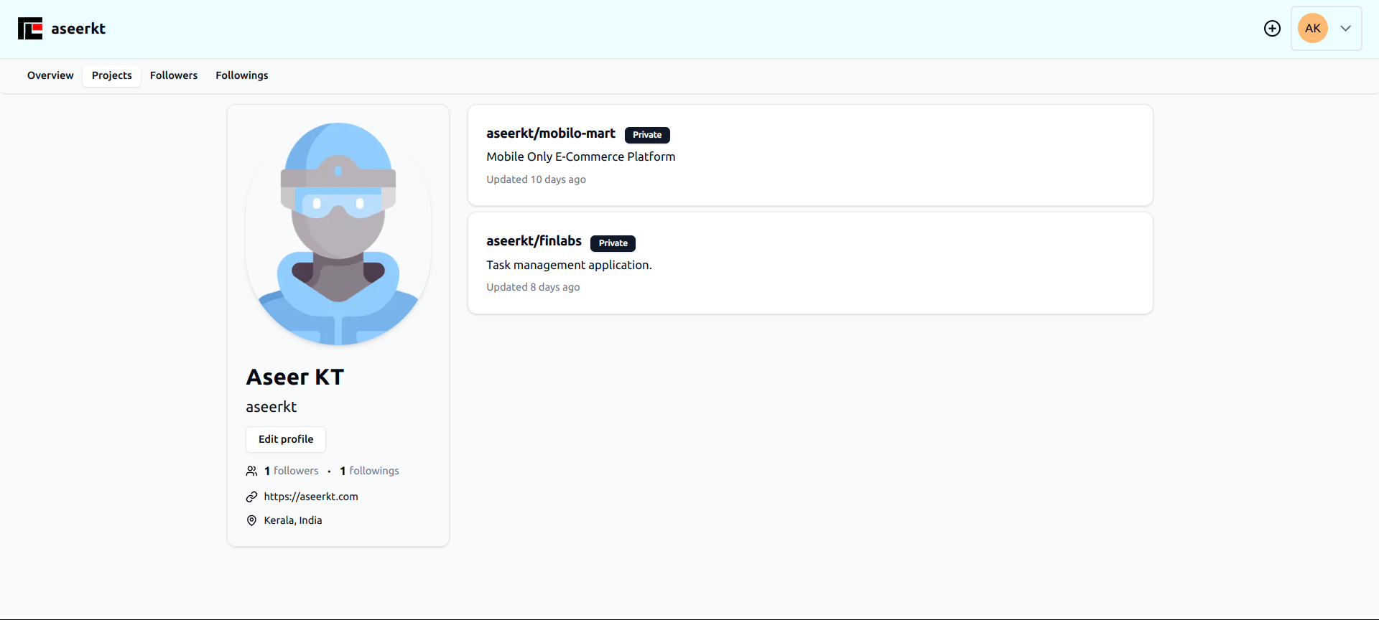Open the aseerkt/finlabs project
Image resolution: width=1379 pixels, height=620 pixels.
pyautogui.click(x=534, y=241)
